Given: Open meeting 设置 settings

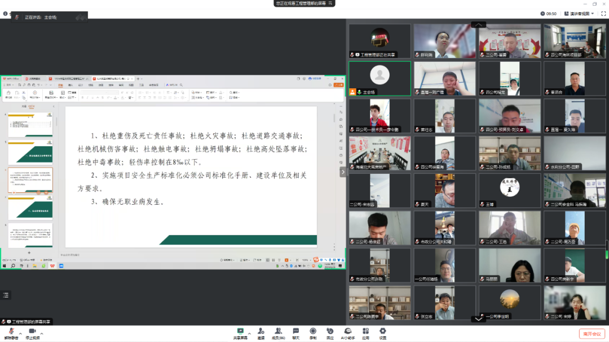Looking at the screenshot, I should (x=383, y=332).
